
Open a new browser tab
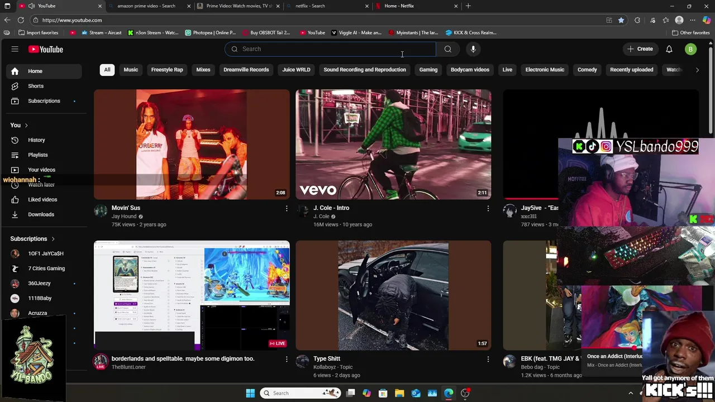coord(468,6)
